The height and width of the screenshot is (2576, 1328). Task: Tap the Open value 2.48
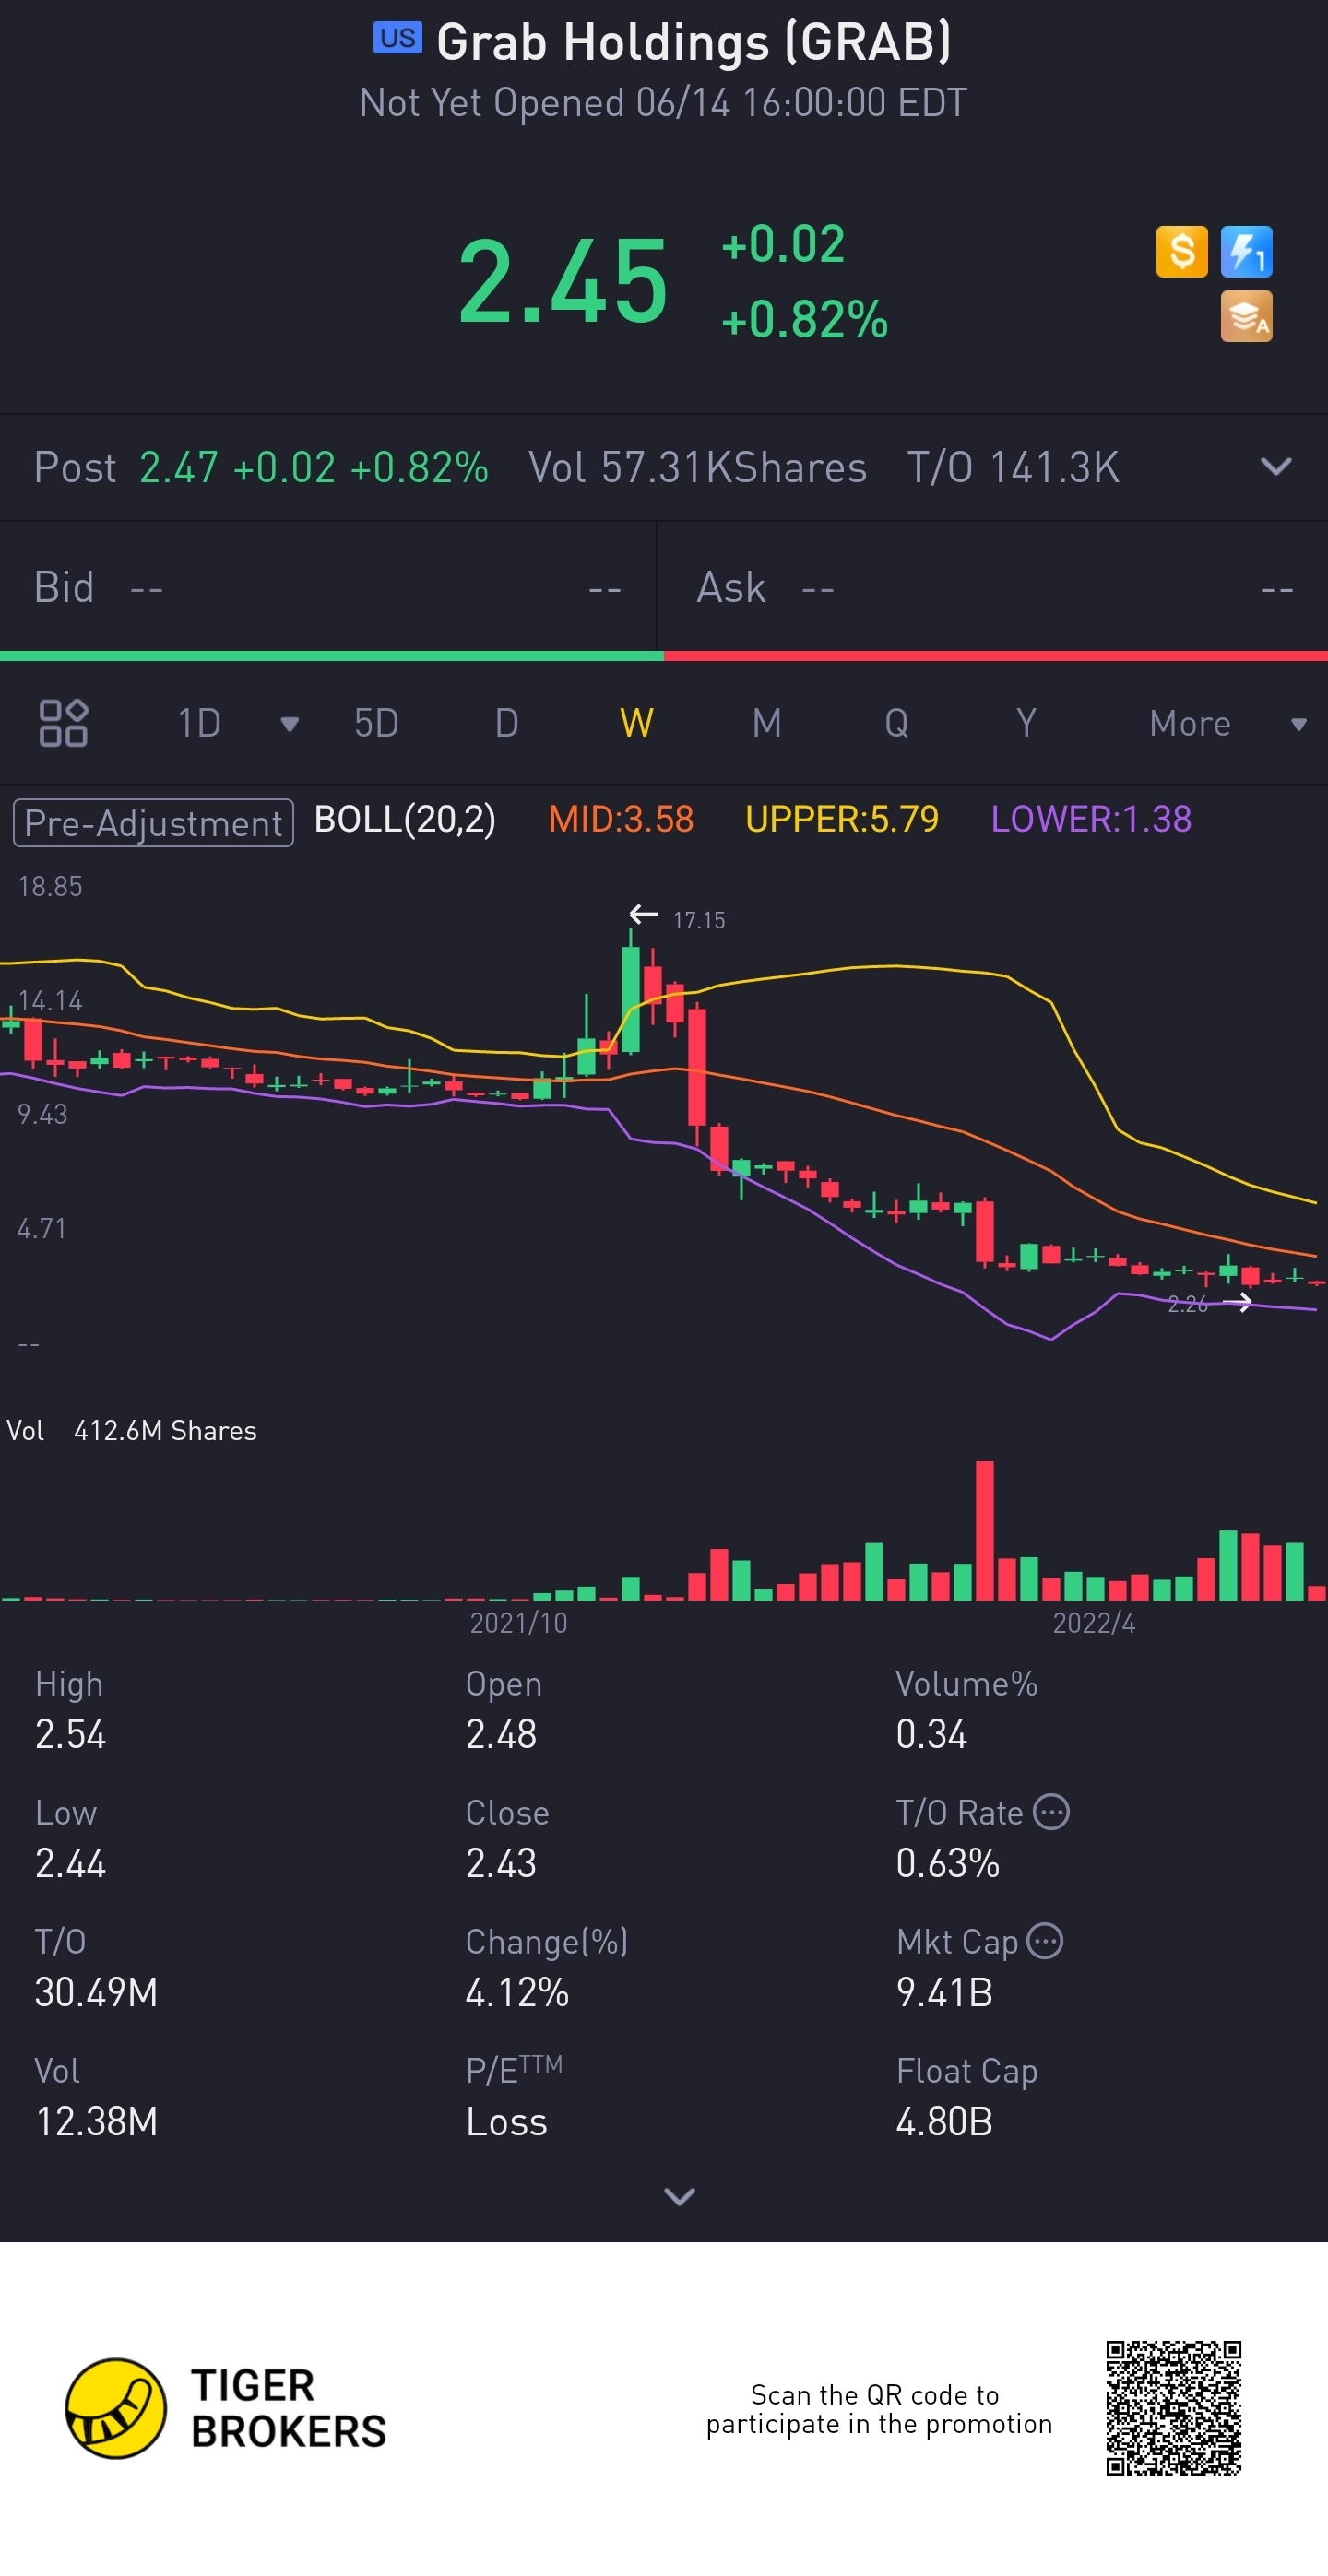tap(501, 1734)
